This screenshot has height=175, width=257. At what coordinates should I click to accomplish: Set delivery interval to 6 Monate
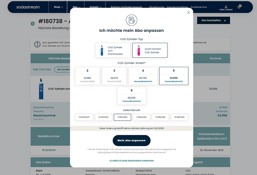click(180, 117)
